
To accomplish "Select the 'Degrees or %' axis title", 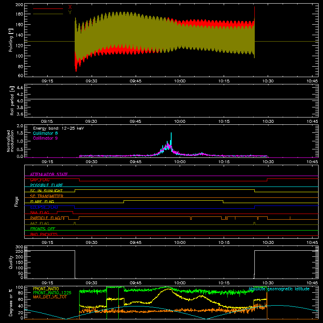I will [11, 302].
